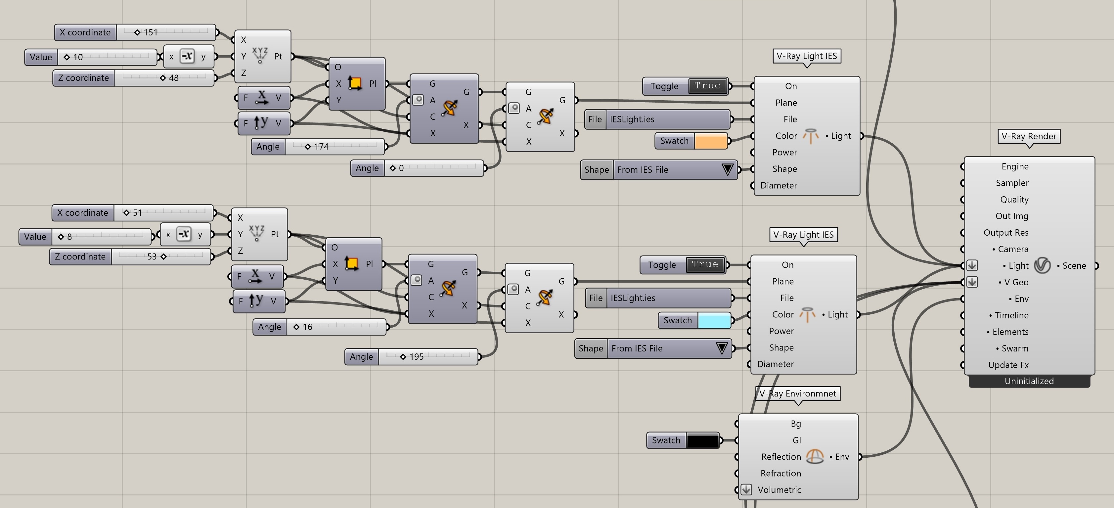Viewport: 1114px width, 508px height.
Task: Click the bottom Negative component -x icon
Action: (x=184, y=234)
